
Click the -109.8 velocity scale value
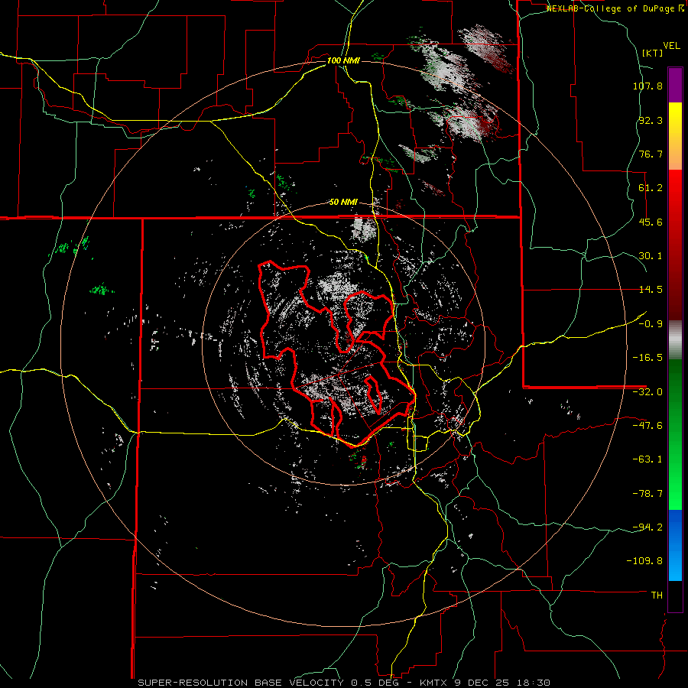tap(644, 561)
